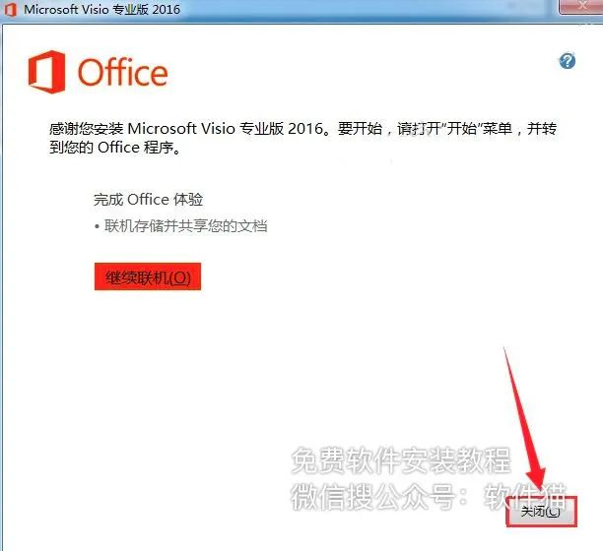The image size is (603, 551).
Task: Close the window using the title bar X
Action: point(581,6)
